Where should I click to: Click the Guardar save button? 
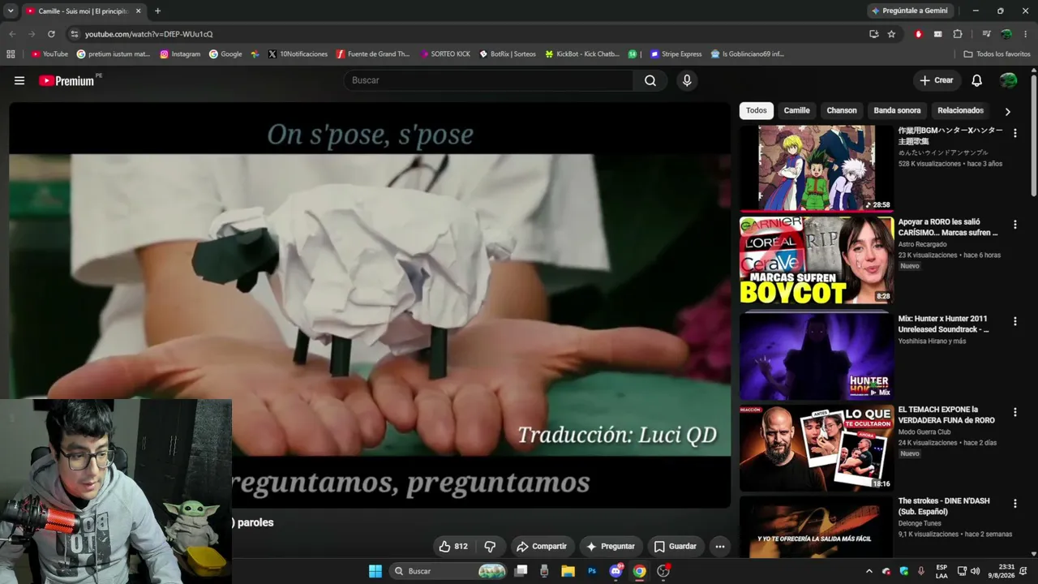pos(676,547)
